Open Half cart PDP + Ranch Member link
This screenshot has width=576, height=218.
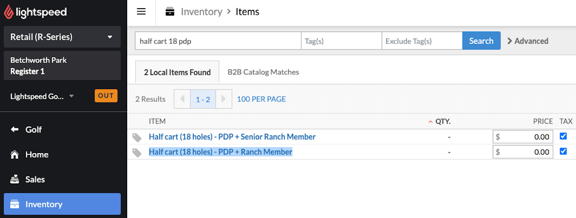coord(221,152)
